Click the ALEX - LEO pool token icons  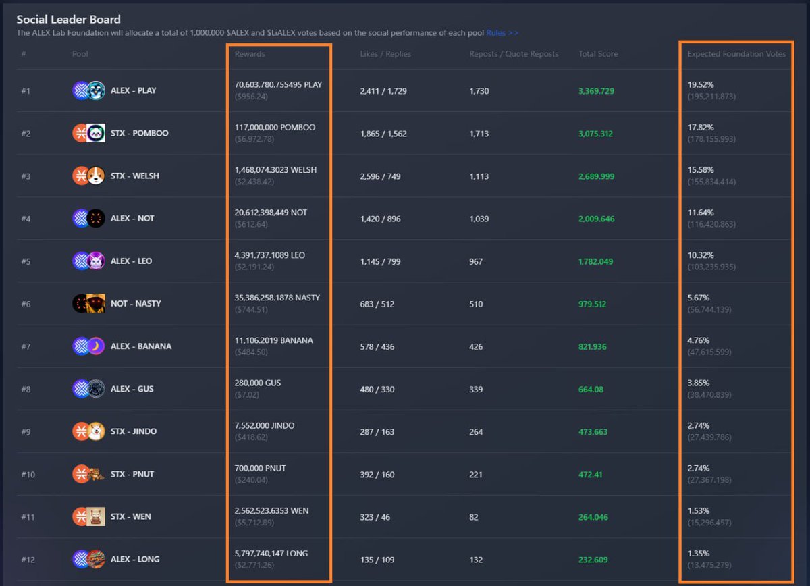point(88,261)
